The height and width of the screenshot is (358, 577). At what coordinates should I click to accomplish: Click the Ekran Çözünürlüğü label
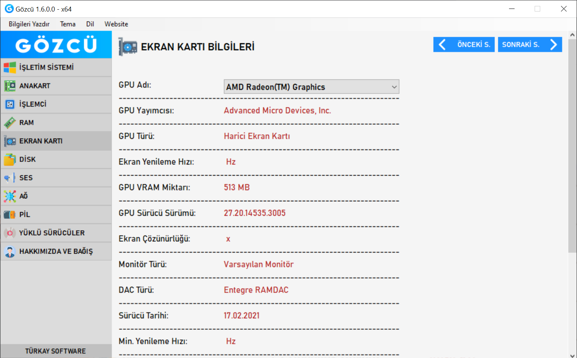click(x=154, y=239)
